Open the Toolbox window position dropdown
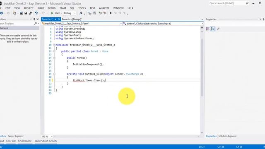Screen dimensions: 265x149 (31, 19)
